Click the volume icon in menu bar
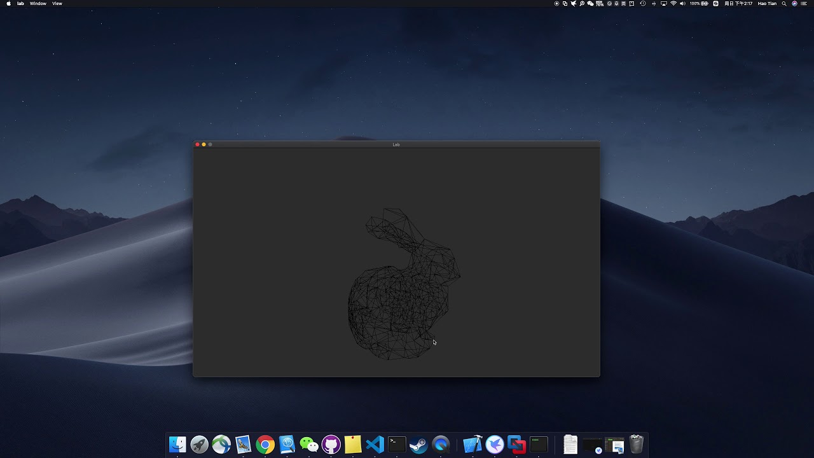The image size is (814, 458). tap(682, 3)
